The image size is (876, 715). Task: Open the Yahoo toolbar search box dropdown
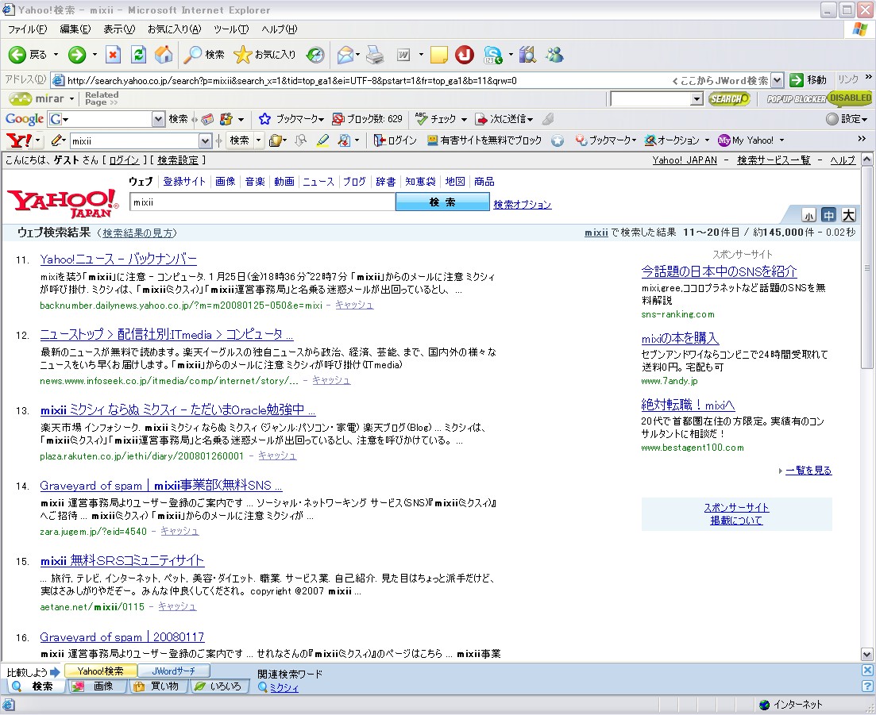coord(205,140)
